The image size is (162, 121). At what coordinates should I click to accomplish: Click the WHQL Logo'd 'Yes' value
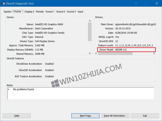pos(117,37)
